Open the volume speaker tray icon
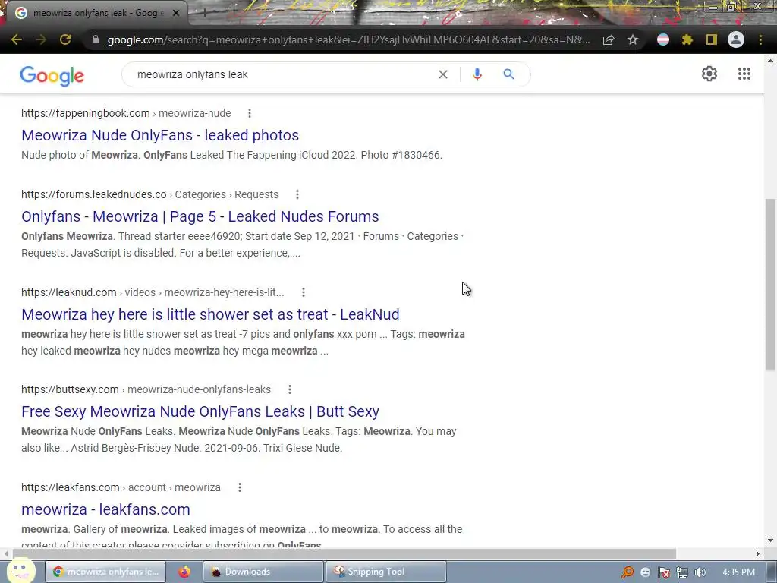 click(x=700, y=572)
